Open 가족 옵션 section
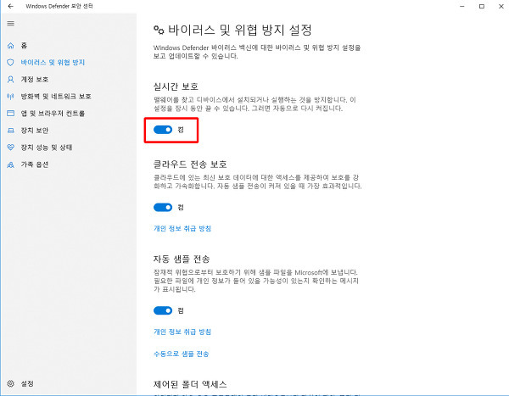 tap(35, 165)
